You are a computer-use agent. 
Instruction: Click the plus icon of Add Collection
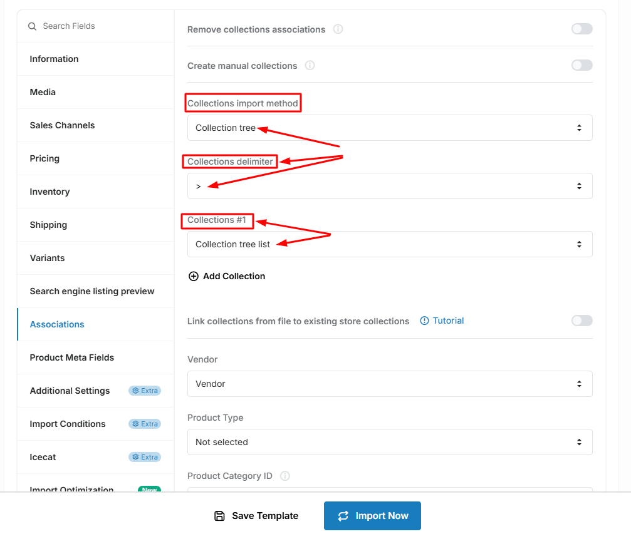point(194,276)
